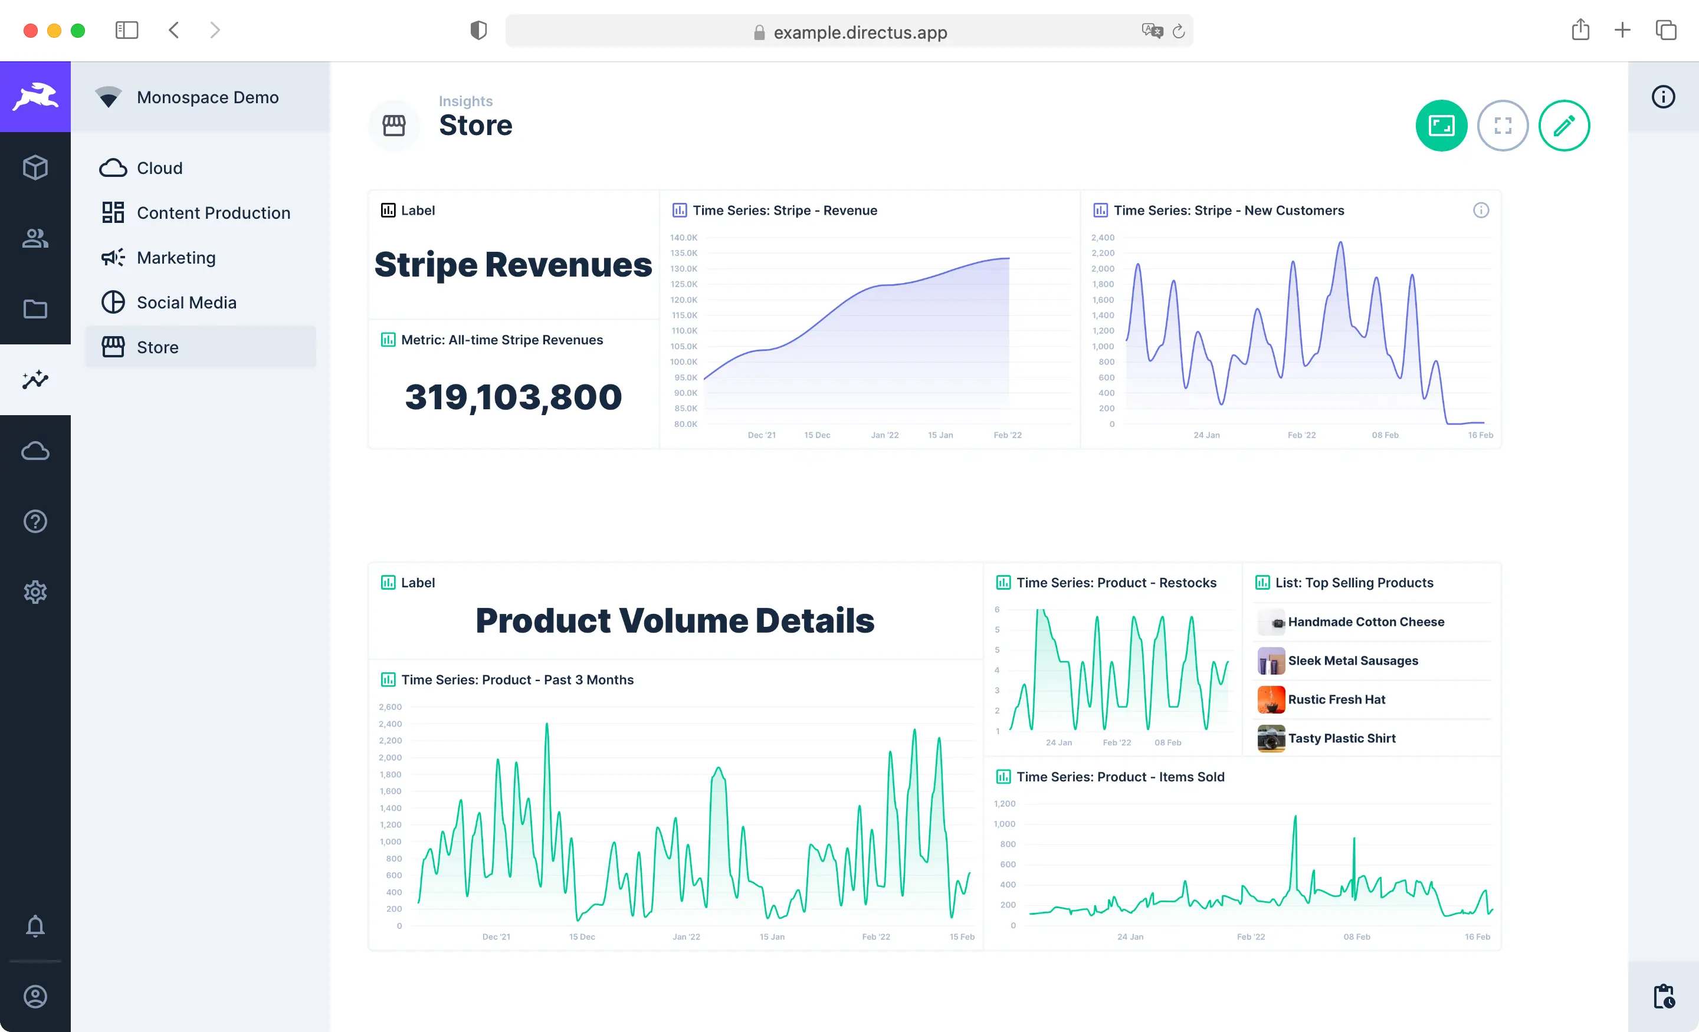Switch to the Social Media dashboard
The width and height of the screenshot is (1699, 1032).
[x=186, y=302]
